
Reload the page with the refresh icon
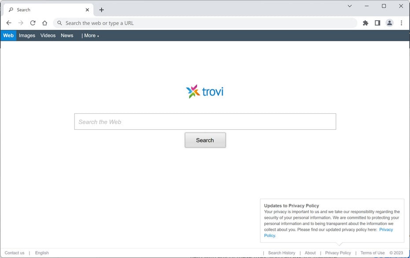(x=33, y=23)
